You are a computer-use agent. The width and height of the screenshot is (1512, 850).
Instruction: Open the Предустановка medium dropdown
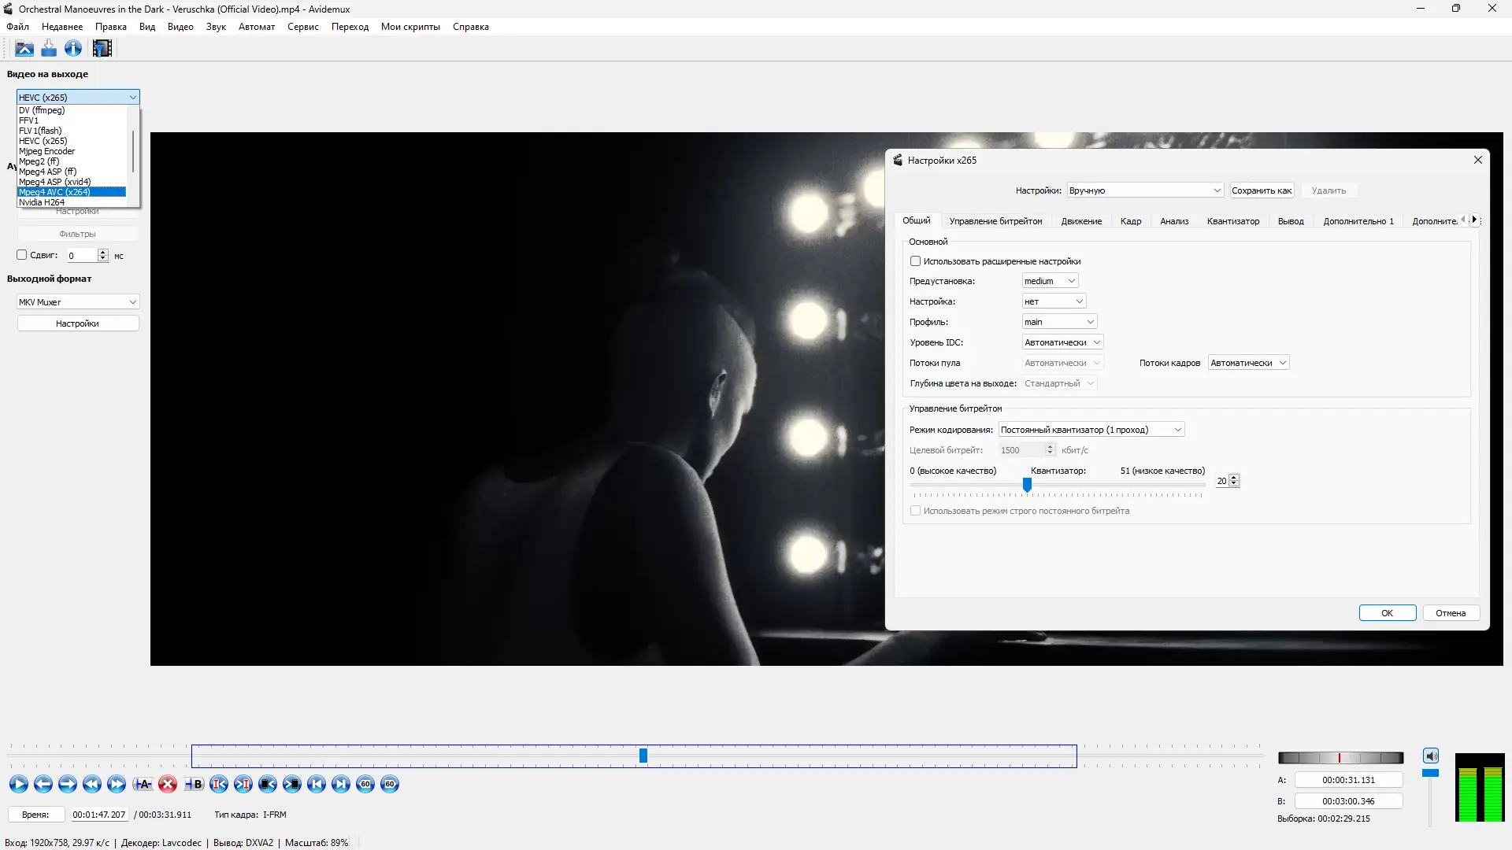[1050, 281]
